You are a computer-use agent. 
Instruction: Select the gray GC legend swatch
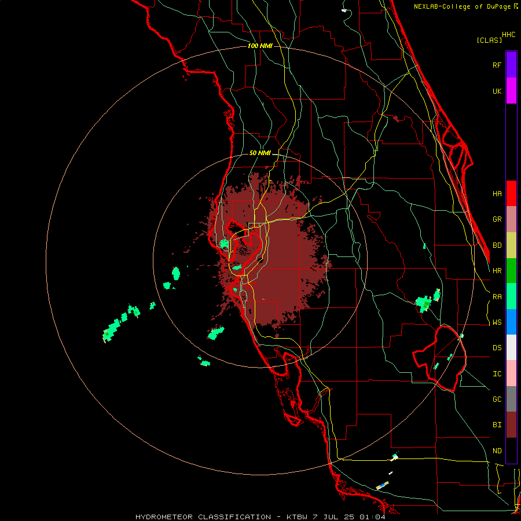511,399
